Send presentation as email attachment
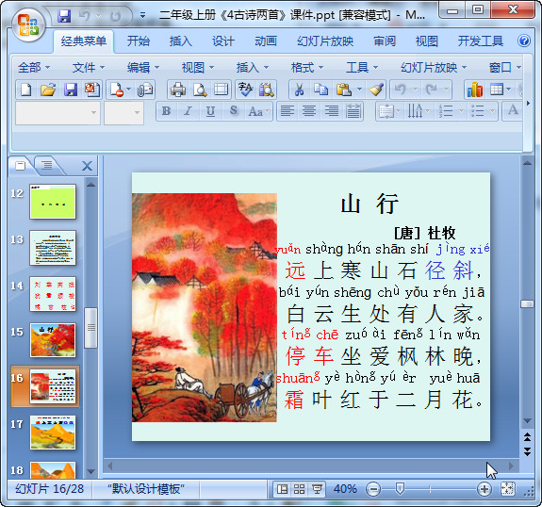 point(145,90)
